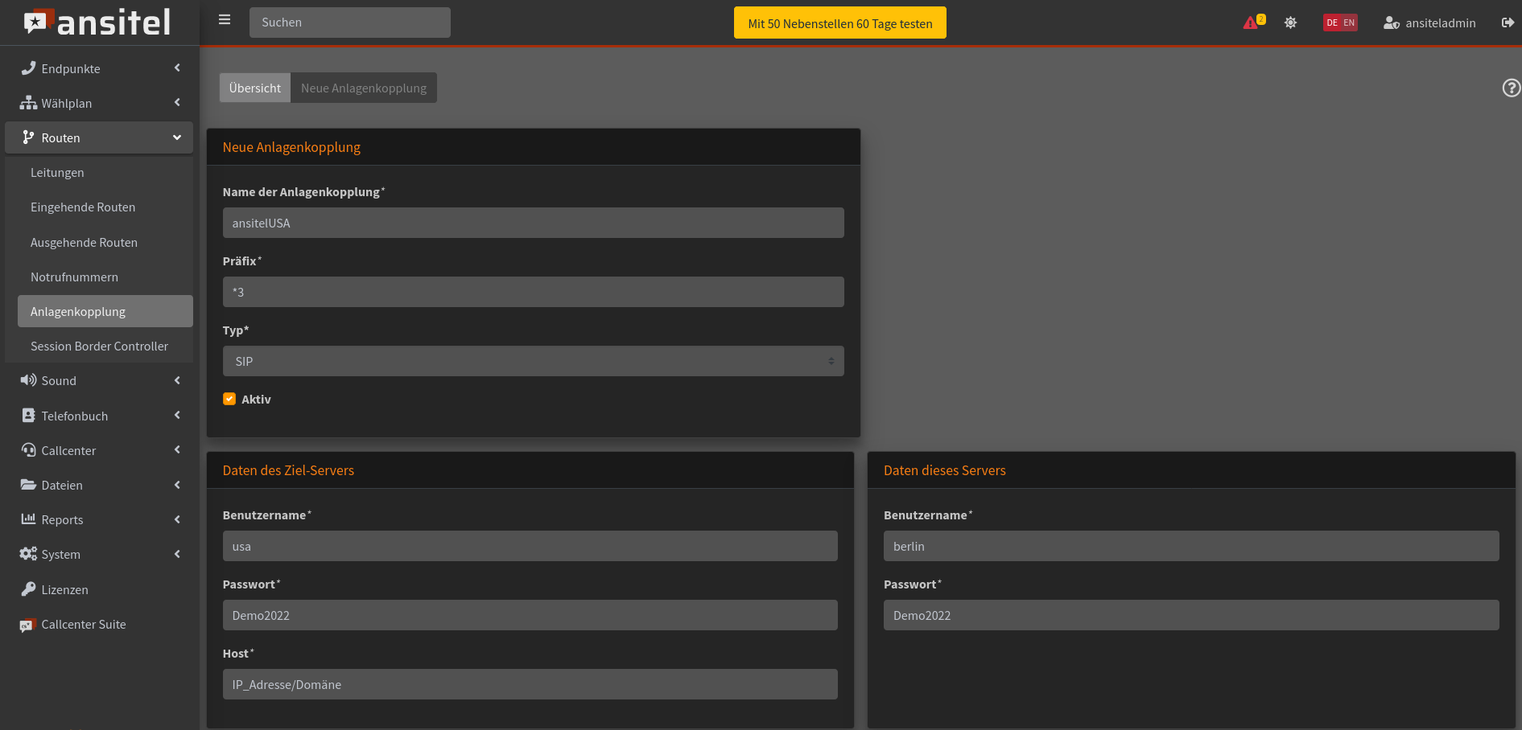Image resolution: width=1522 pixels, height=730 pixels.
Task: Click the logout icon in header
Action: point(1508,23)
